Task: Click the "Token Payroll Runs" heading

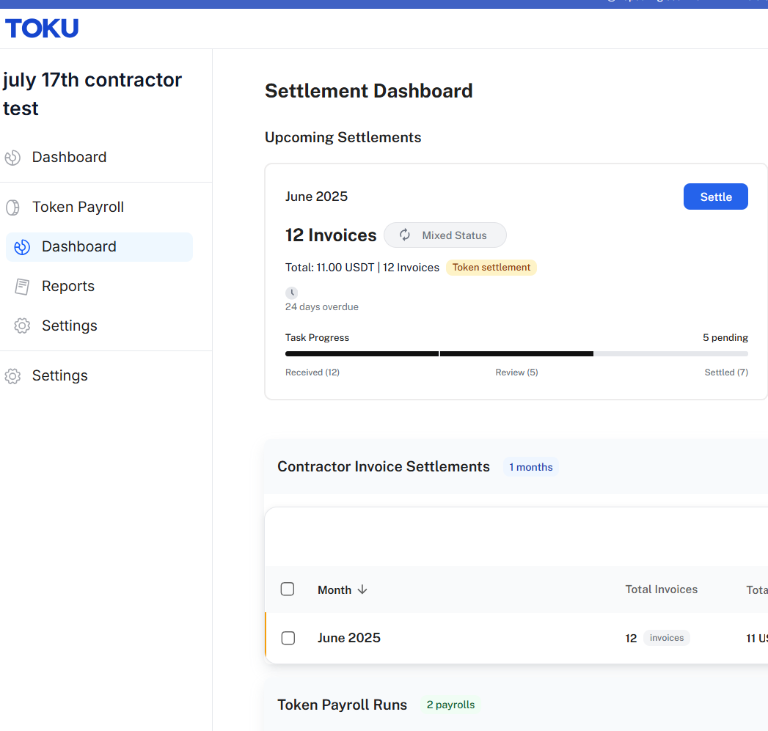Action: [343, 705]
